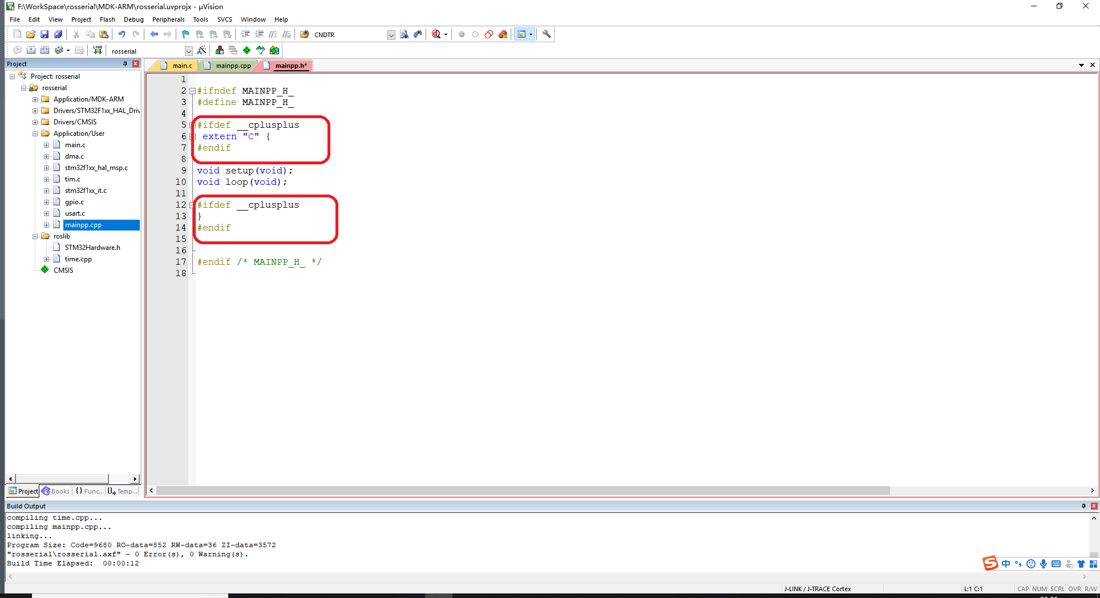This screenshot has height=598, width=1100.
Task: Open Manage Run-Time Environment green diamond icon
Action: (247, 50)
